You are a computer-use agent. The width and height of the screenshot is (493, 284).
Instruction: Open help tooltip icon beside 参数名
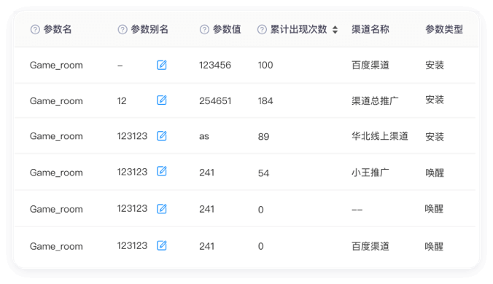35,30
